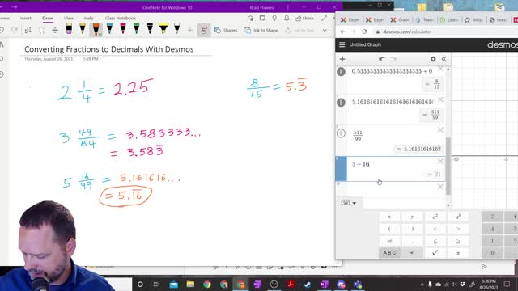Click the Desmos expression list scrollbar
Screen dimensions: 518x291
pos(448,166)
